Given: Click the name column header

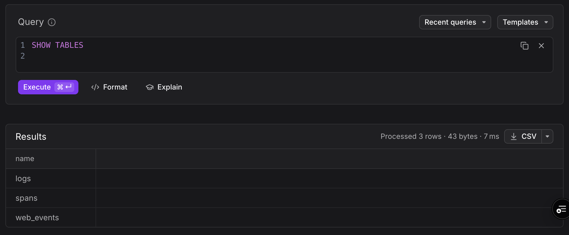Looking at the screenshot, I should tap(25, 159).
